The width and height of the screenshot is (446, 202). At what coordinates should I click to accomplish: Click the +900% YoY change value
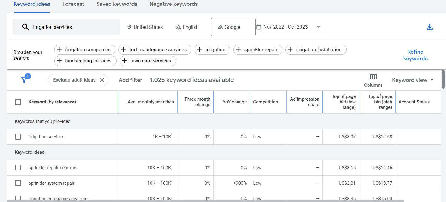(x=240, y=183)
